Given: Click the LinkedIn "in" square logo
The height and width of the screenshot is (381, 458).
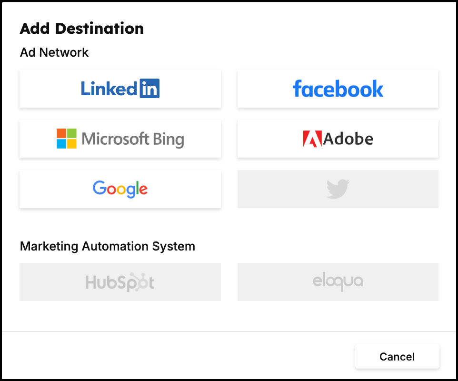Looking at the screenshot, I should (x=149, y=88).
